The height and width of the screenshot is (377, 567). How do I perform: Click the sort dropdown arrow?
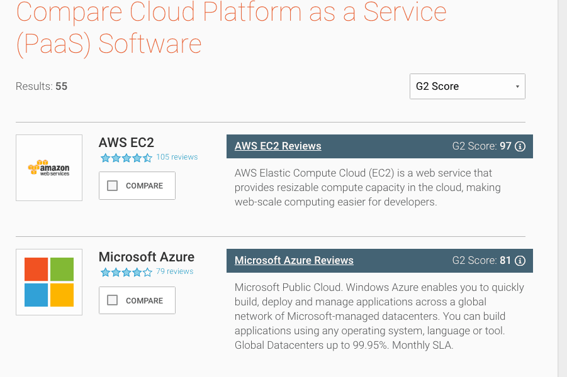517,87
